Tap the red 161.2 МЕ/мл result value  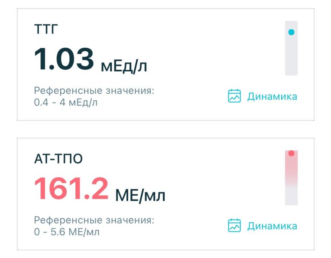(x=99, y=189)
